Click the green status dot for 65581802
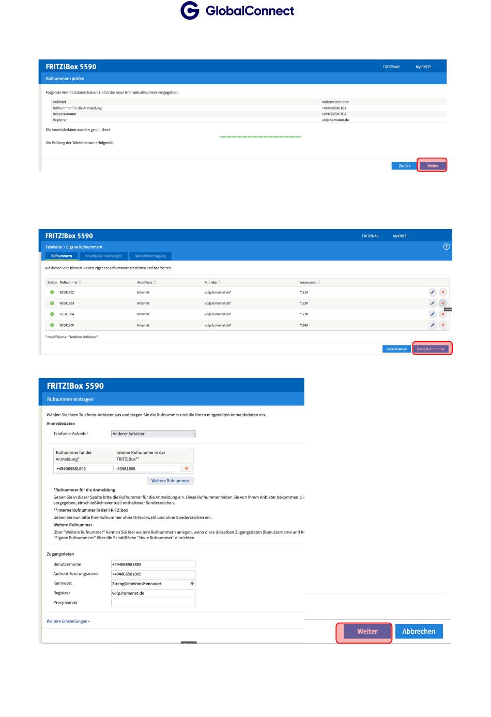491x717 pixels. click(52, 292)
